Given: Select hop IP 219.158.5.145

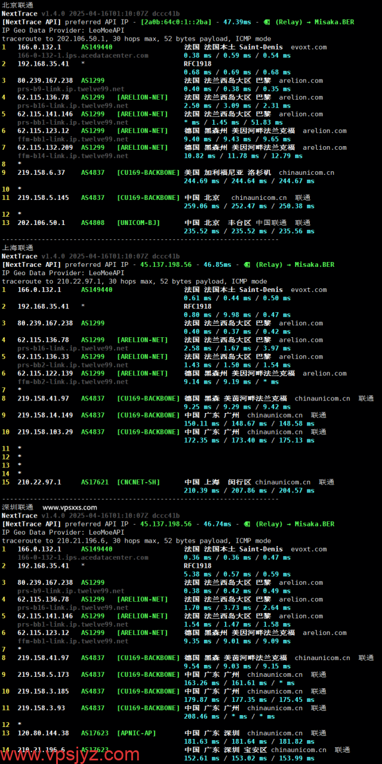Looking at the screenshot, I should [x=43, y=198].
